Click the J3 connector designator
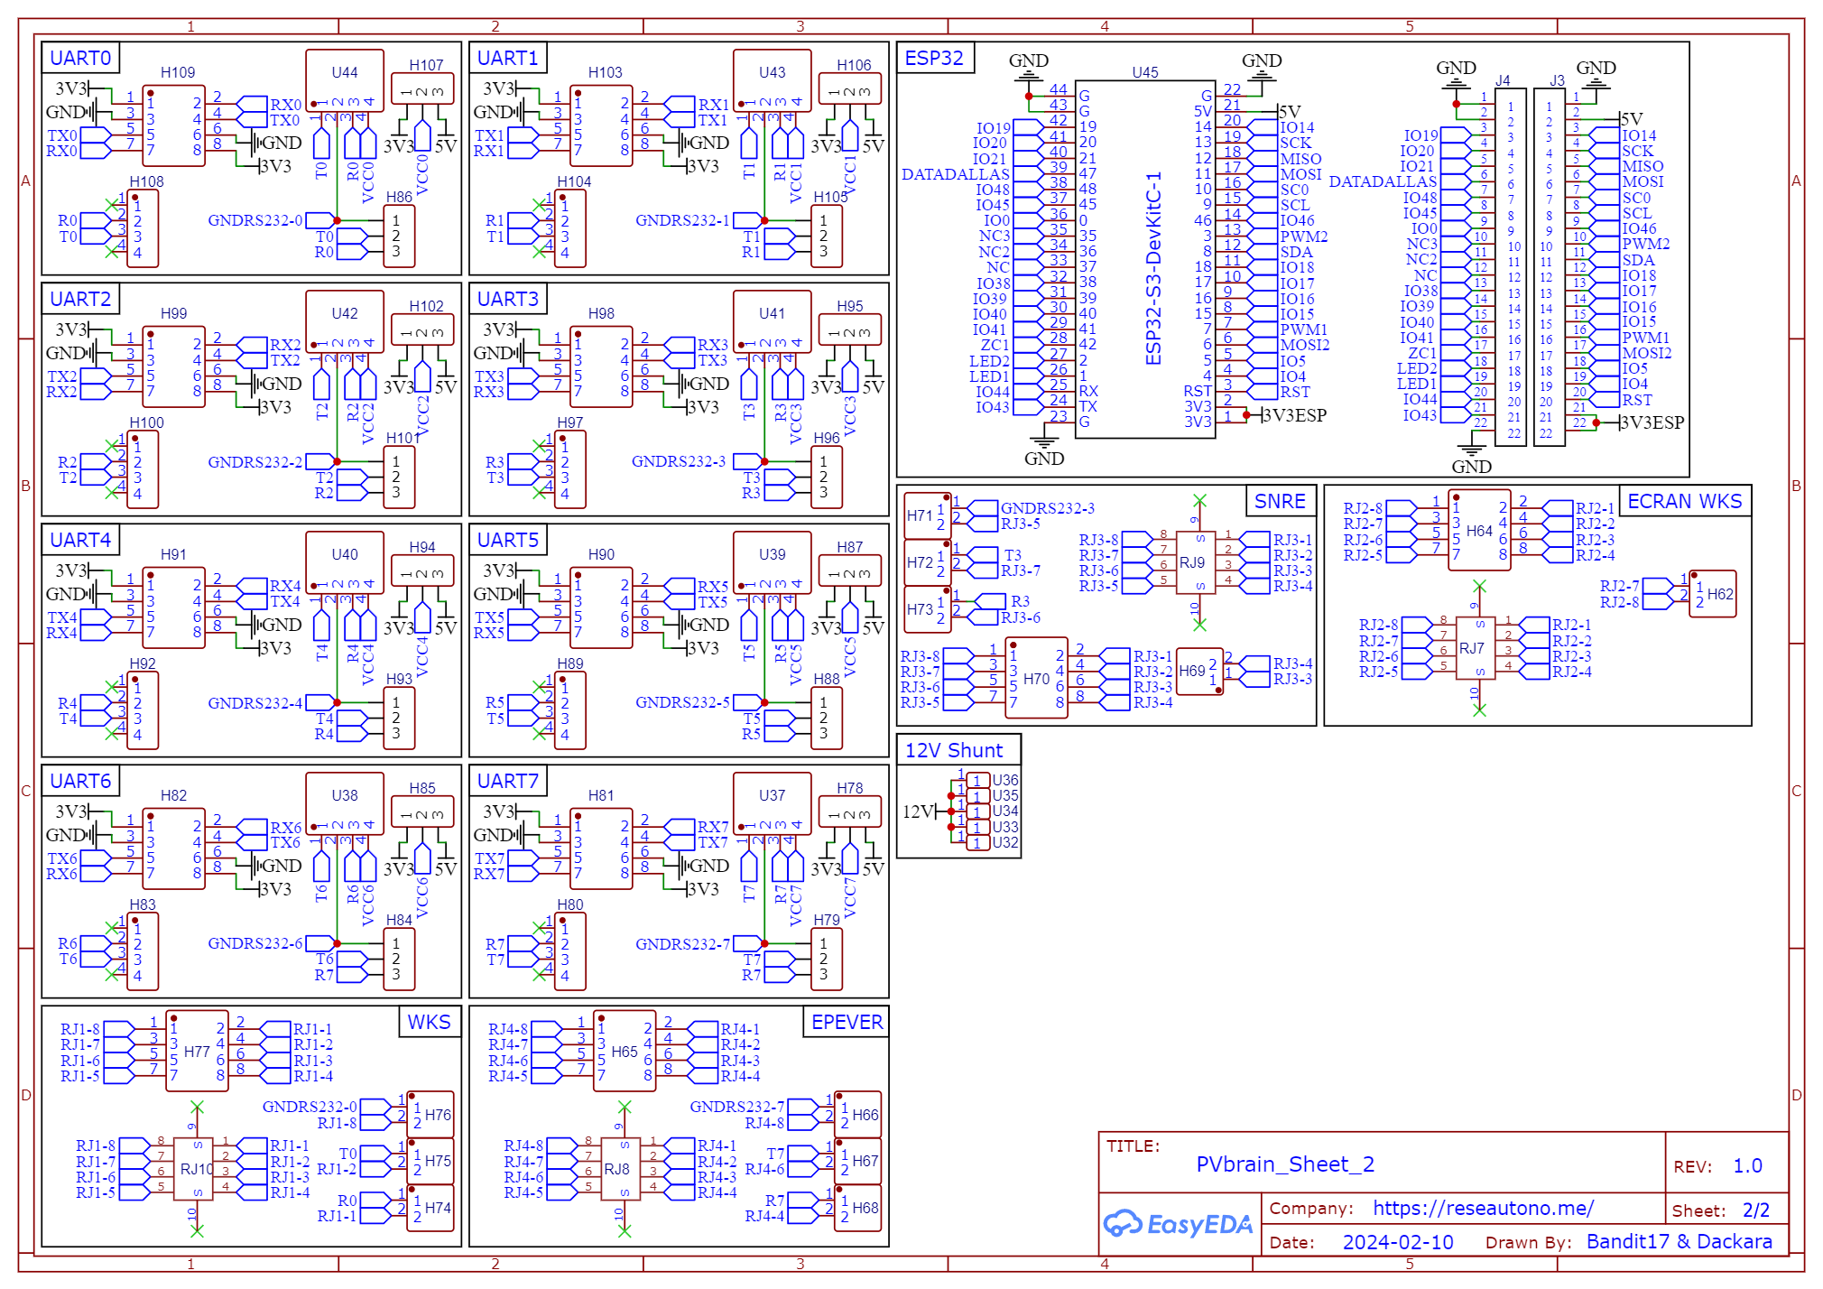Screen dimensions: 1823x1289 pyautogui.click(x=1558, y=80)
